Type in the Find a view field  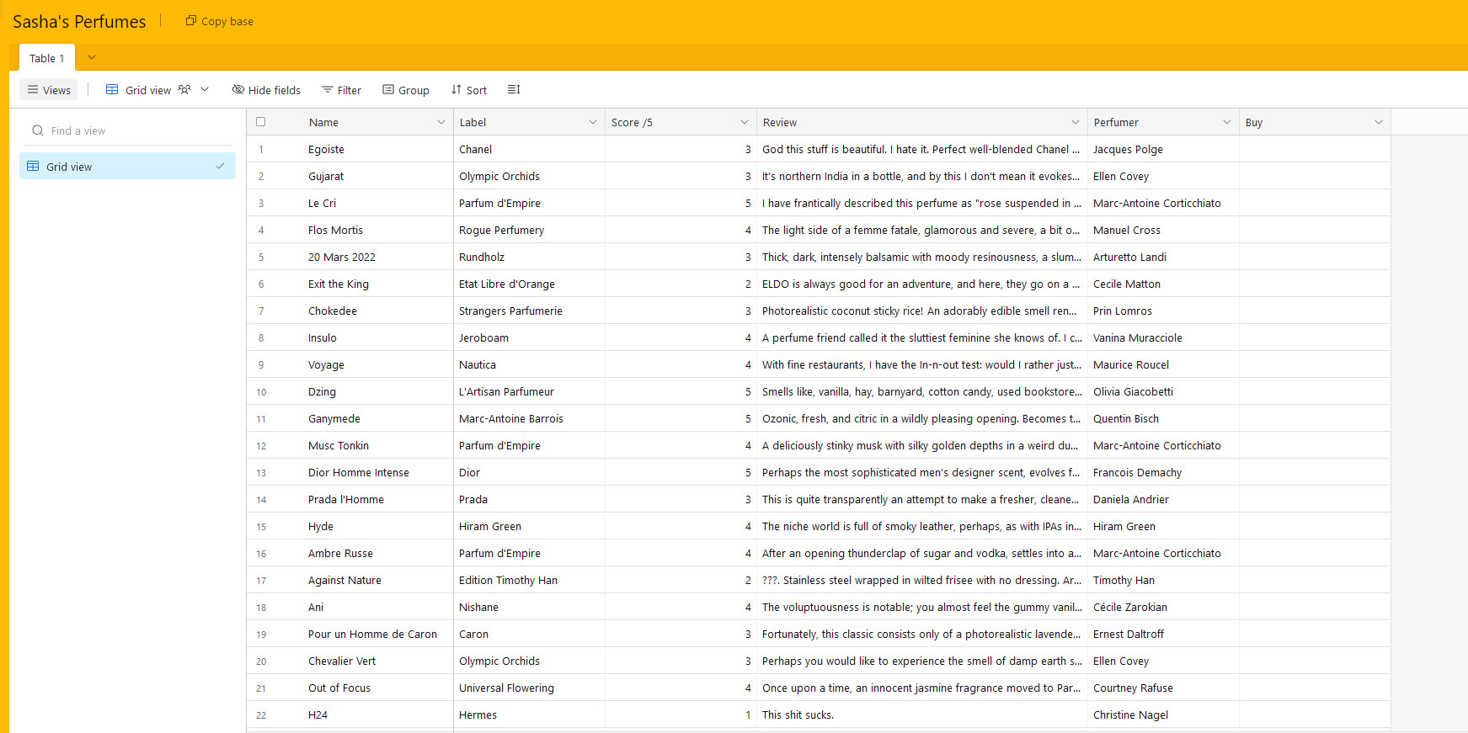135,130
